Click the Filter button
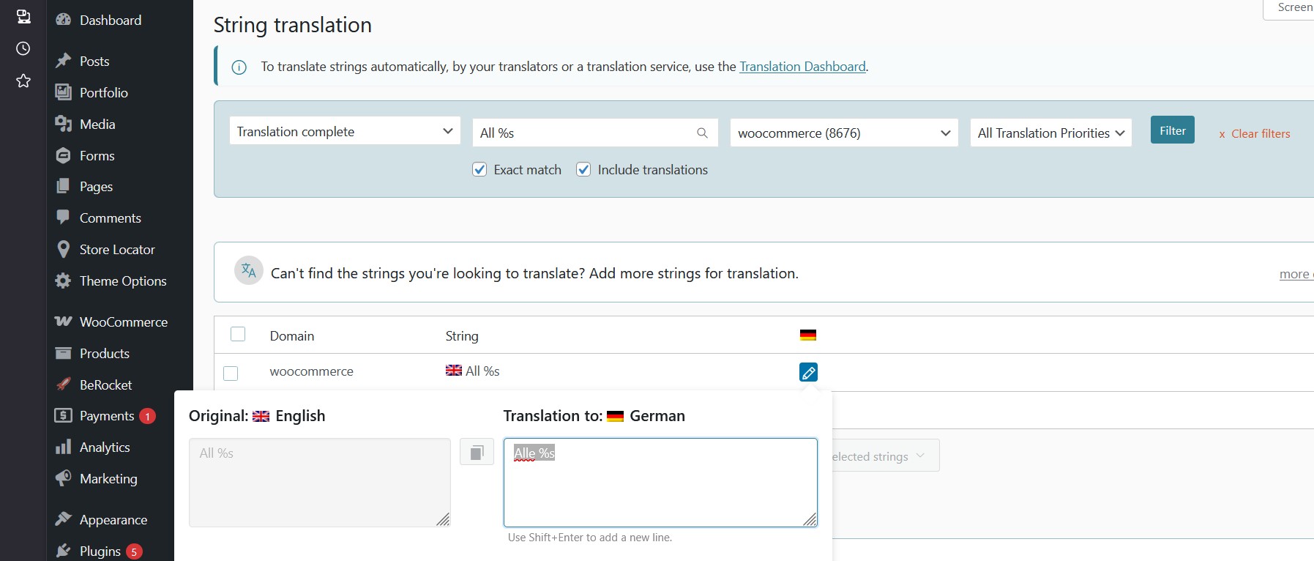The width and height of the screenshot is (1314, 561). click(x=1173, y=130)
